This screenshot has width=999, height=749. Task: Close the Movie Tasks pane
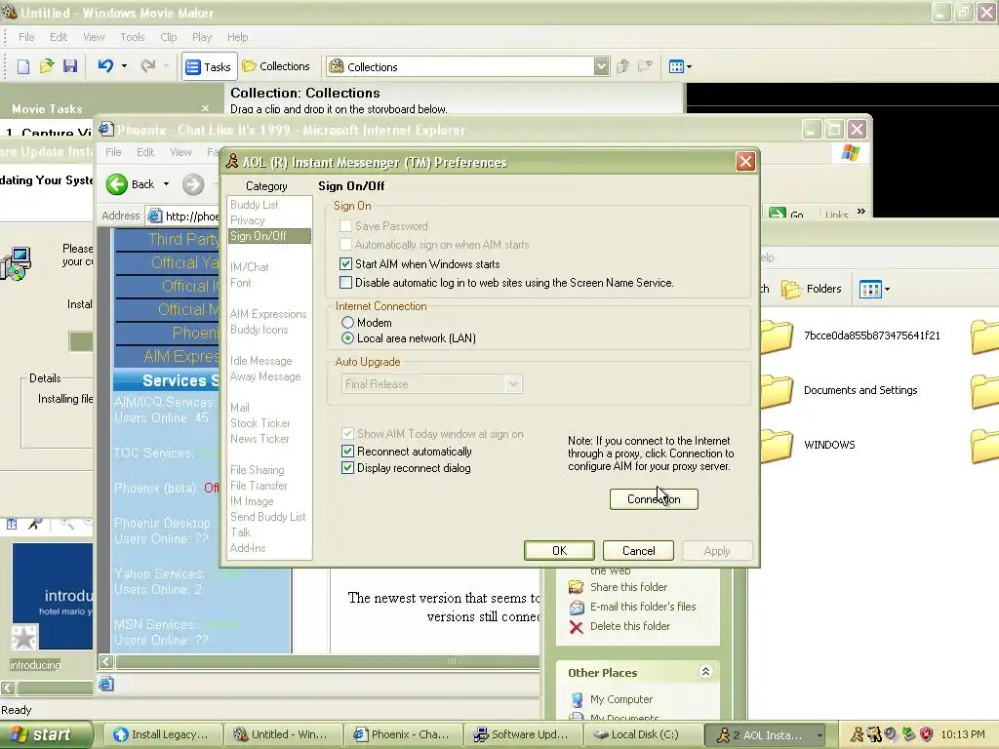point(205,108)
